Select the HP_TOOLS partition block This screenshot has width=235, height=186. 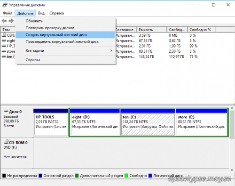51,122
